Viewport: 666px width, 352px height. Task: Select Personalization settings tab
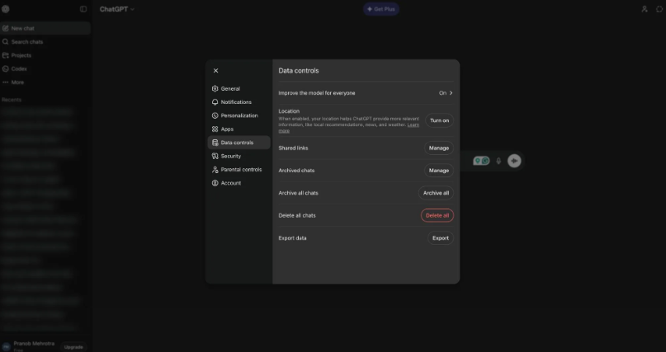coord(239,115)
